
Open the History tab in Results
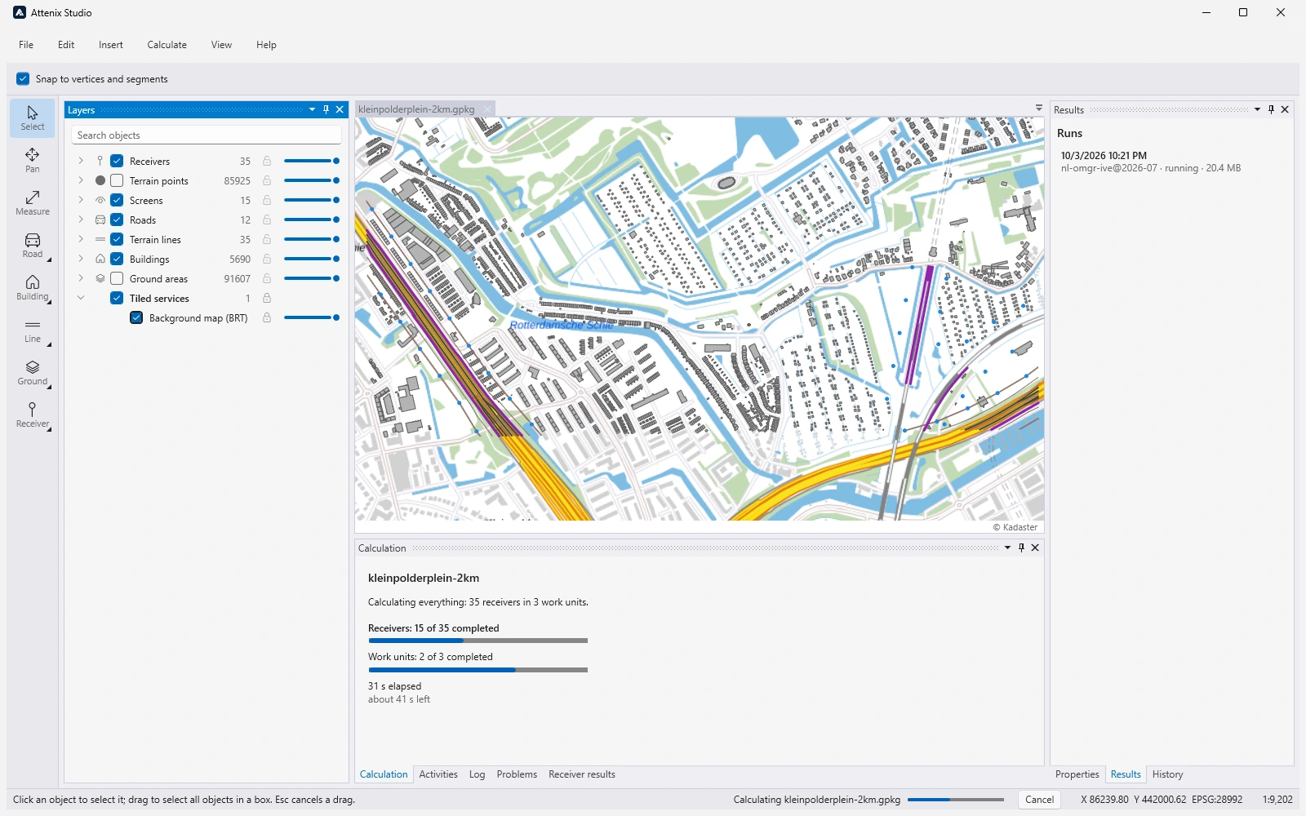click(x=1167, y=774)
